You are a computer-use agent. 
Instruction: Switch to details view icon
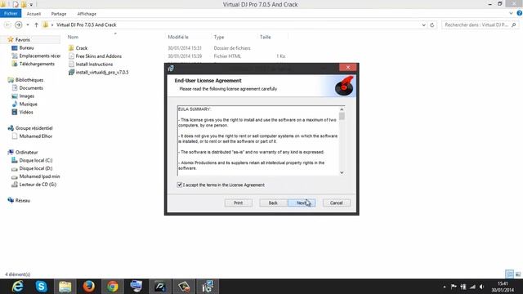pyautogui.click(x=509, y=274)
